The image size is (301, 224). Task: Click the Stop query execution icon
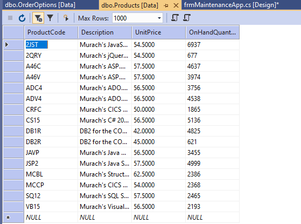(10, 18)
